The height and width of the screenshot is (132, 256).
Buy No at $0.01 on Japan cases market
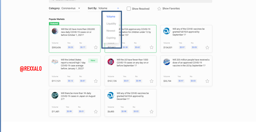pos(82,111)
